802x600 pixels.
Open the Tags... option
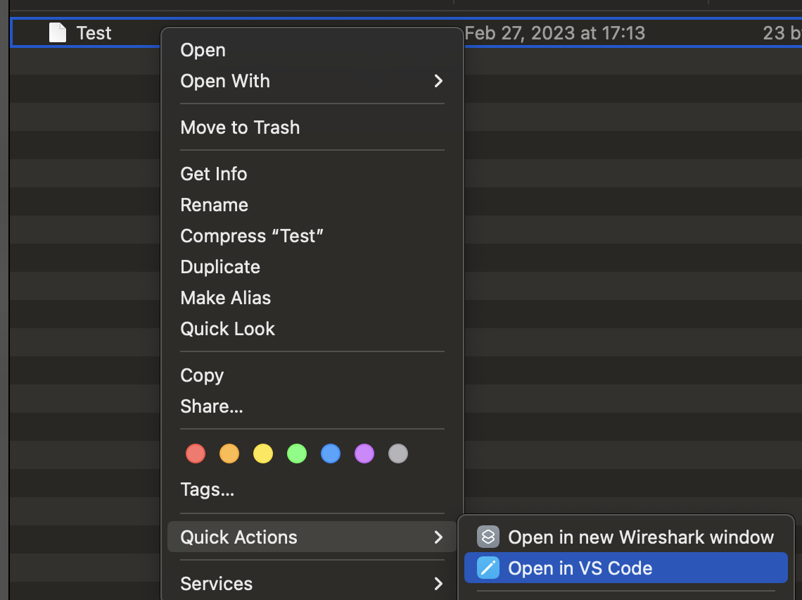pos(208,489)
